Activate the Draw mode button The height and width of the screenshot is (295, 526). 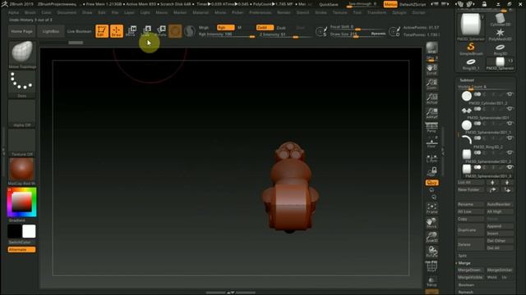click(117, 31)
